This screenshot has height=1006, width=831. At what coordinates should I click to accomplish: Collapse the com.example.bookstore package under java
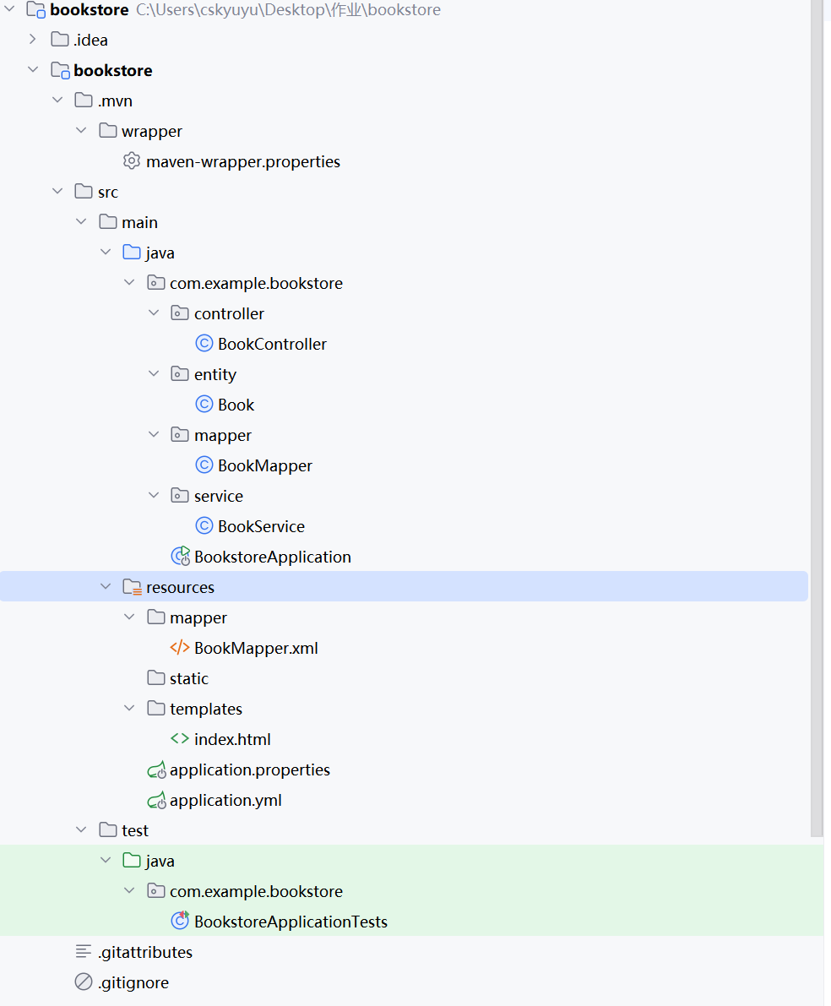point(129,282)
